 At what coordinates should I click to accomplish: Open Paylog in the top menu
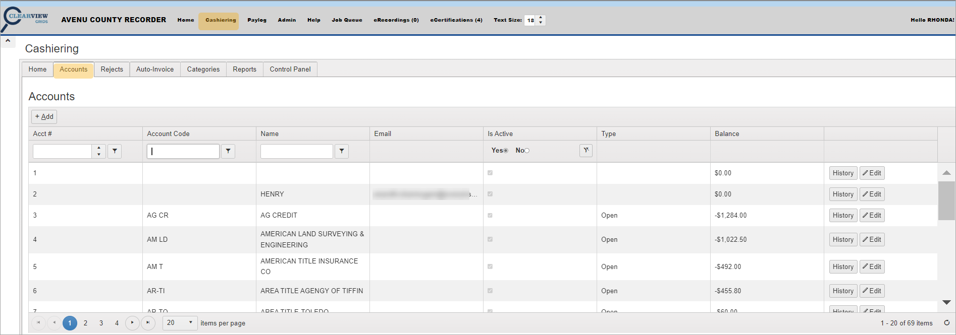pos(256,20)
